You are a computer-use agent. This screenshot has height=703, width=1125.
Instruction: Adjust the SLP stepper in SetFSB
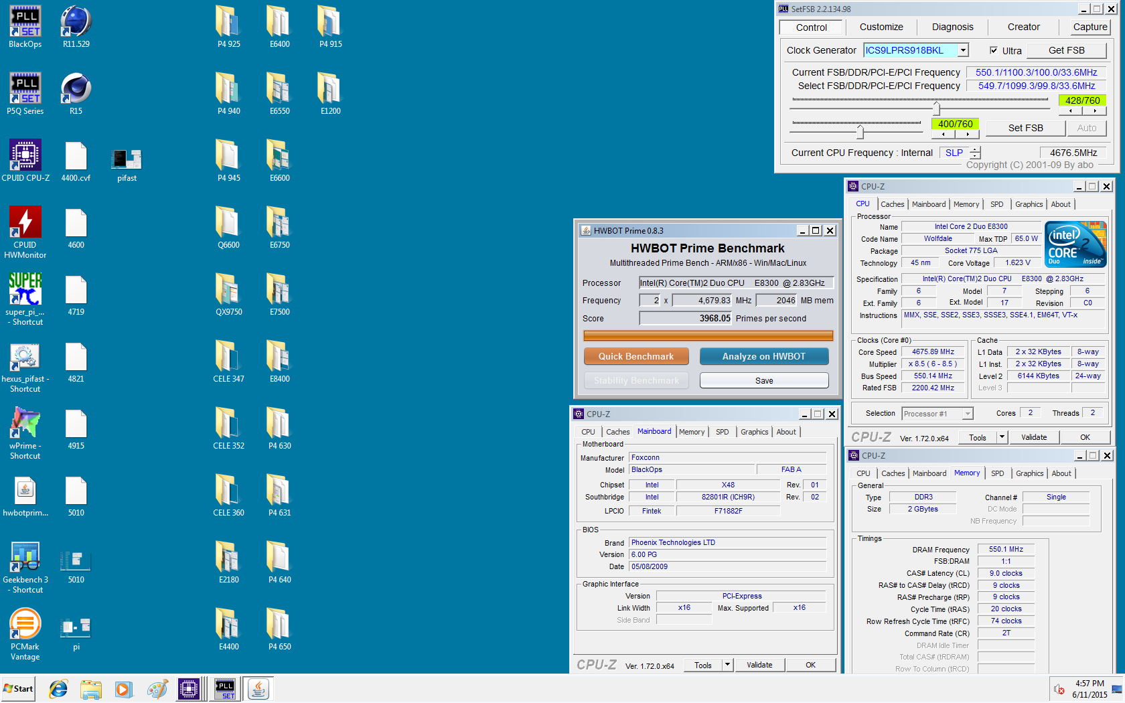(975, 153)
